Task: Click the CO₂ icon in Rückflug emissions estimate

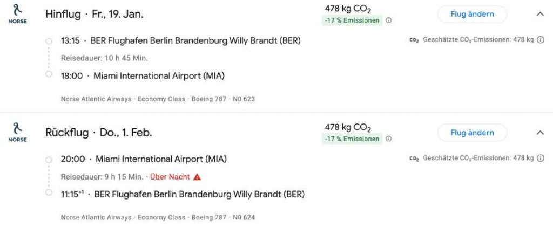Action: (415, 159)
